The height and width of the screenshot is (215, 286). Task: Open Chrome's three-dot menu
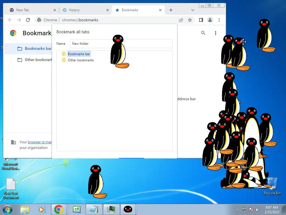point(219,20)
